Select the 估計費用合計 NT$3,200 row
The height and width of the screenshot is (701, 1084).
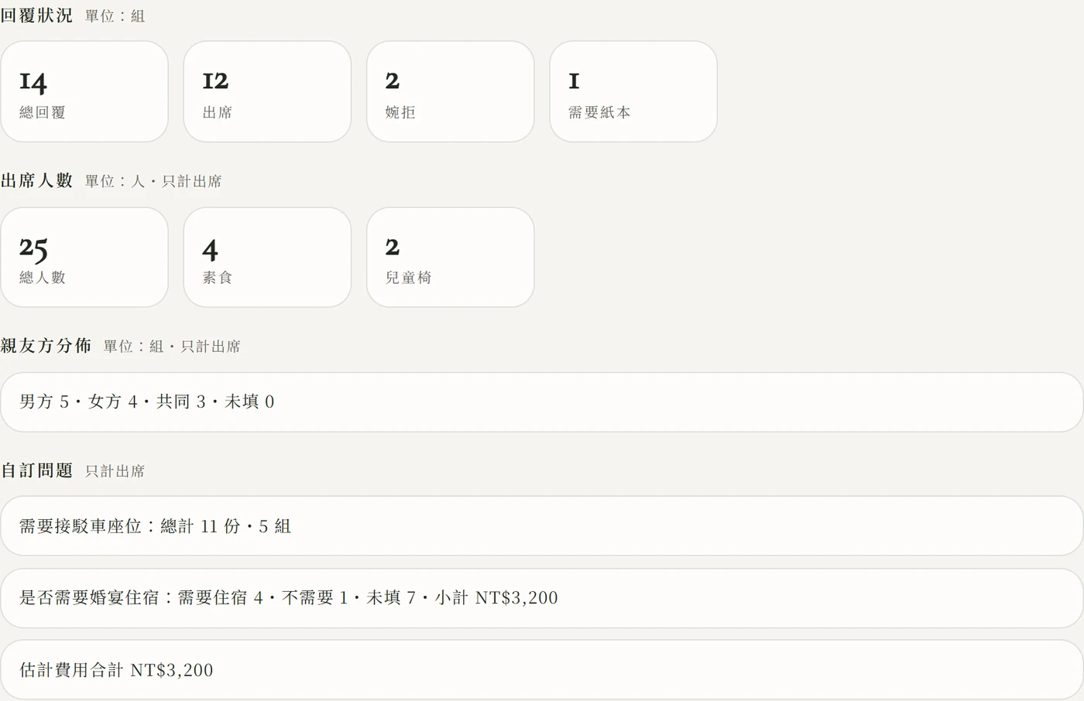pos(542,670)
